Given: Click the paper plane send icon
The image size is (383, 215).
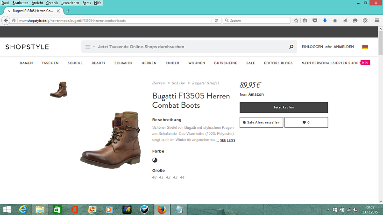Looking at the screenshot, I should tap(345, 21).
